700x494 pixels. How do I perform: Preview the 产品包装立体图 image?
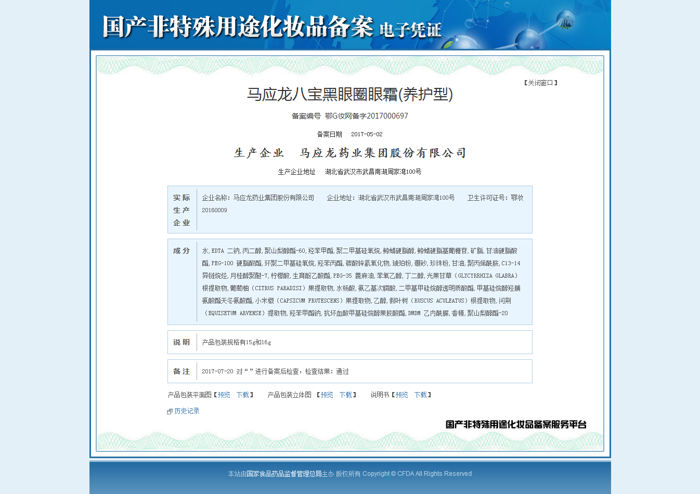327,395
